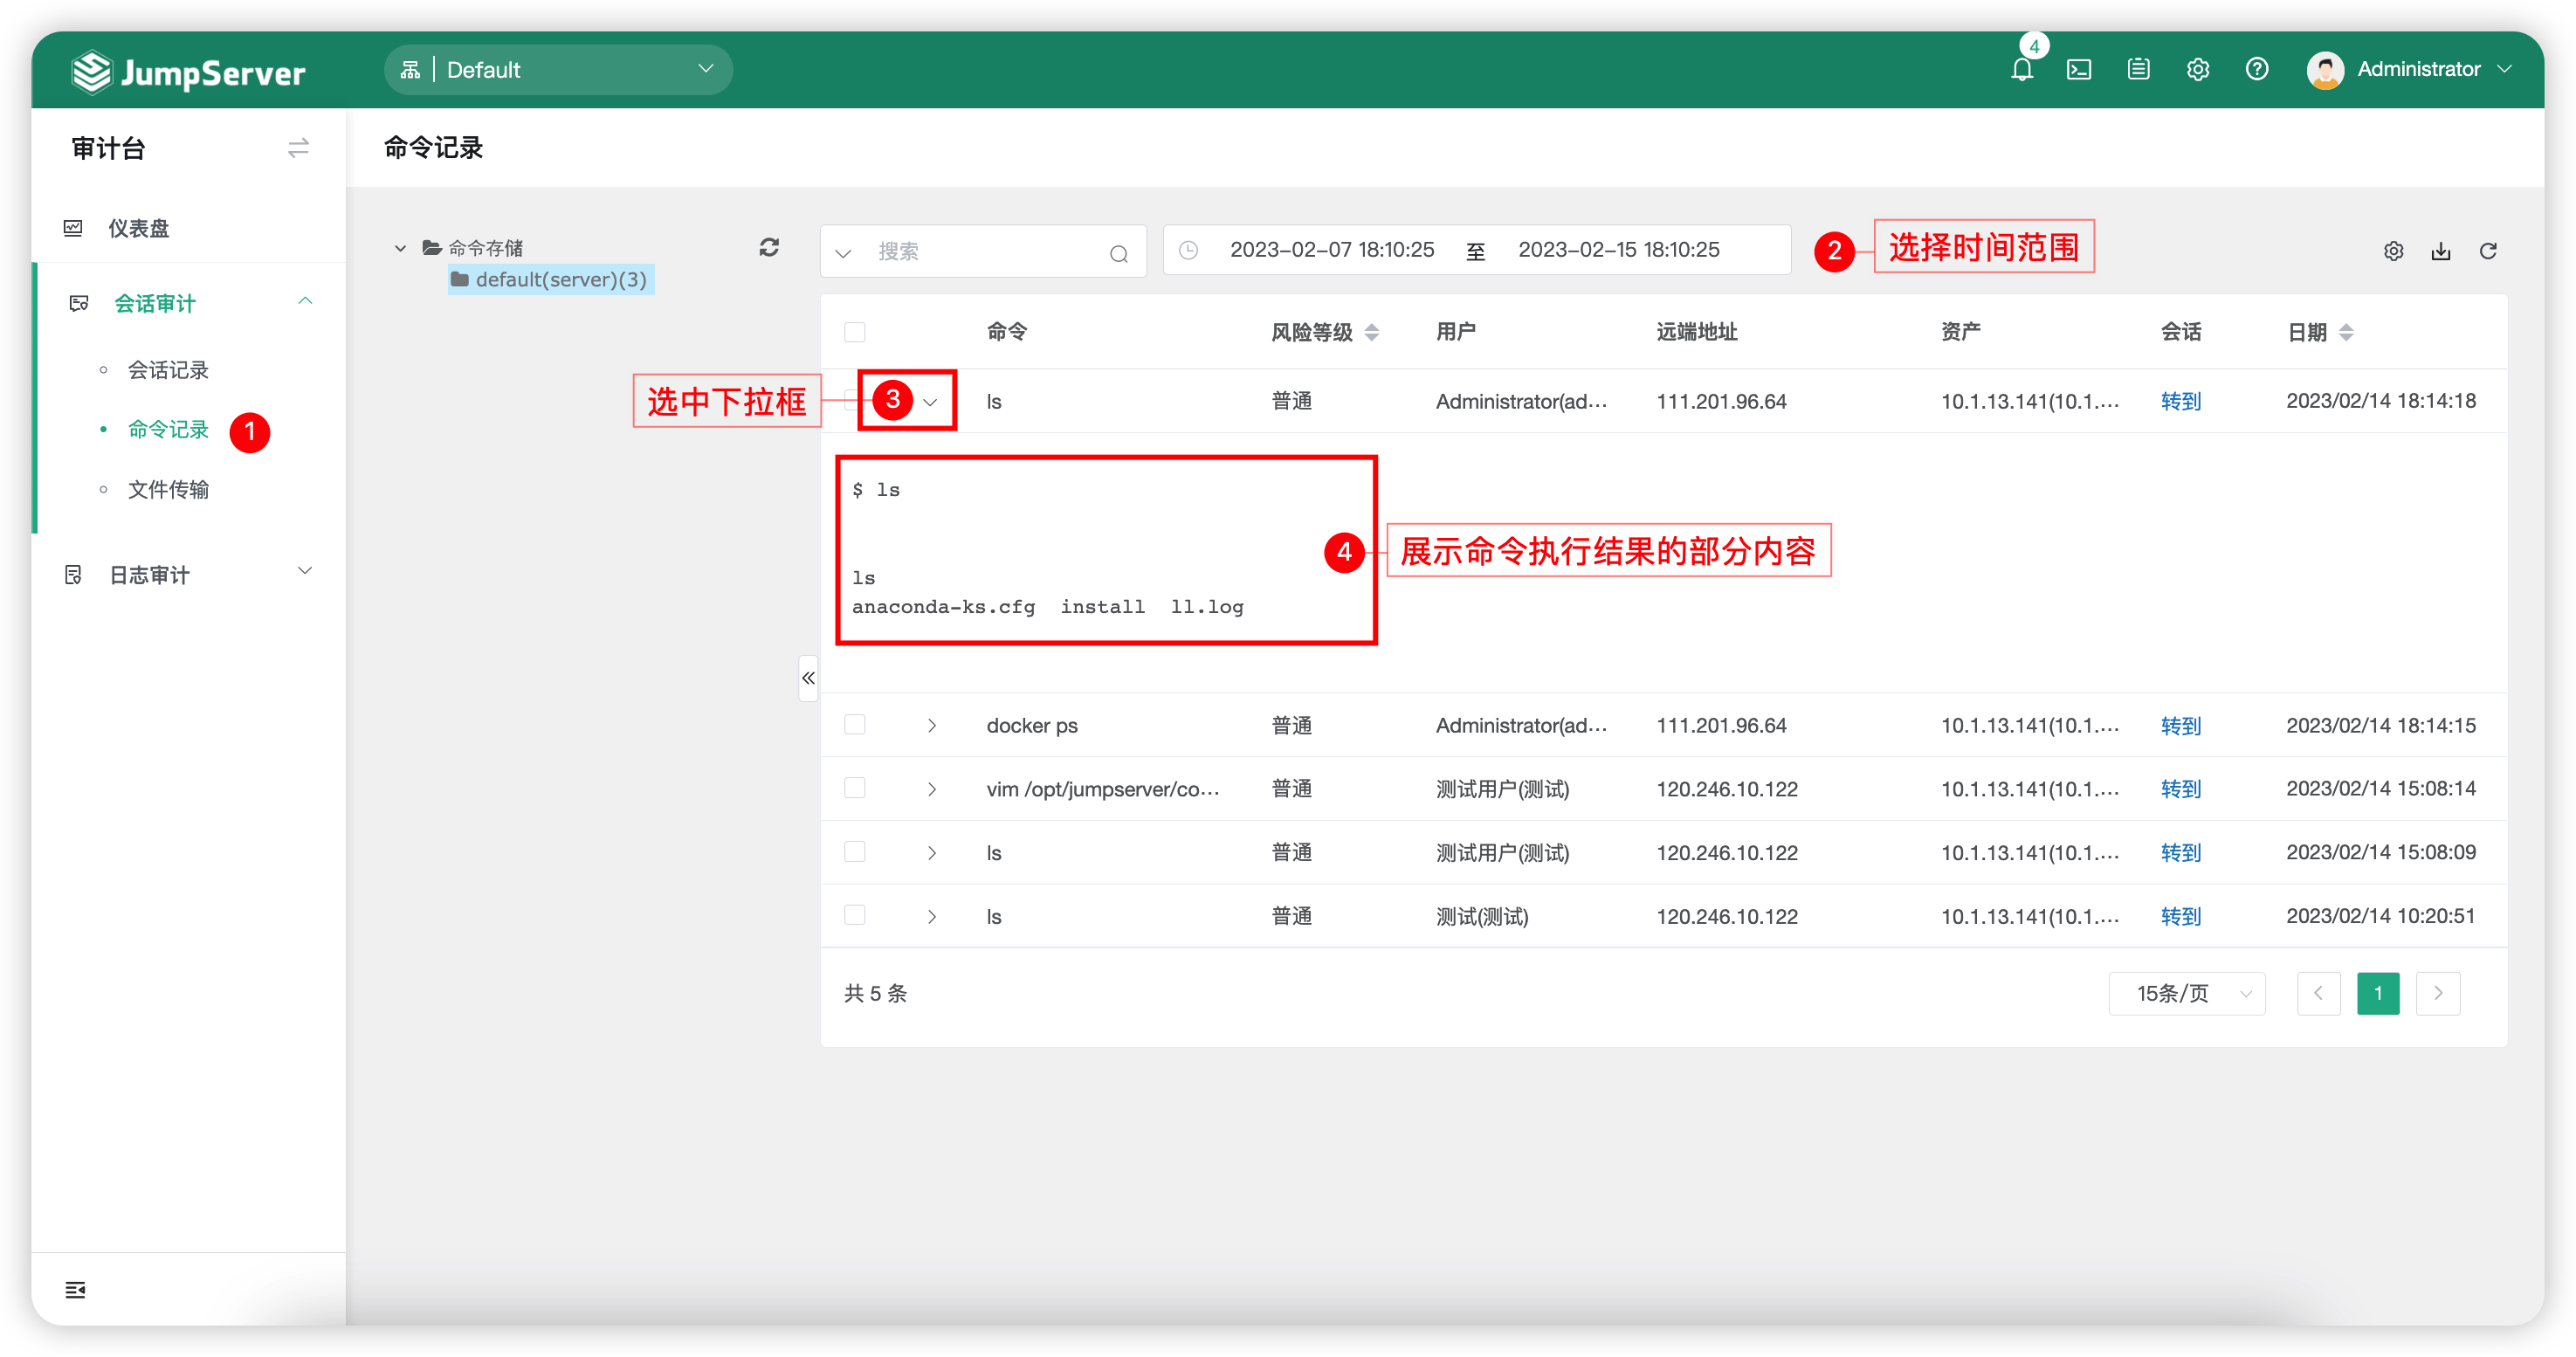Go to next page arrow button

pos(2438,993)
